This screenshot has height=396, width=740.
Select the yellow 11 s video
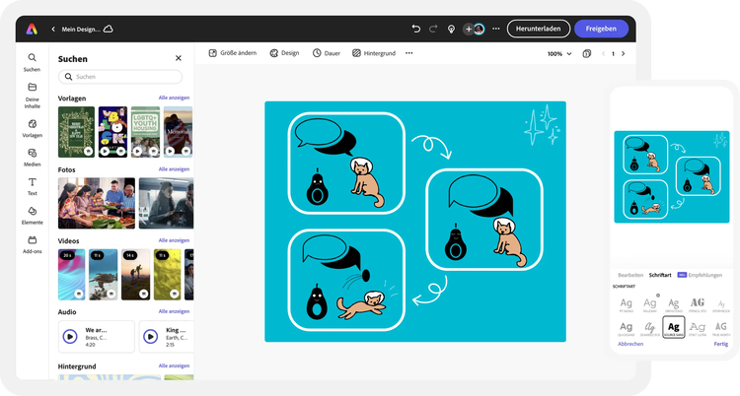pos(168,275)
